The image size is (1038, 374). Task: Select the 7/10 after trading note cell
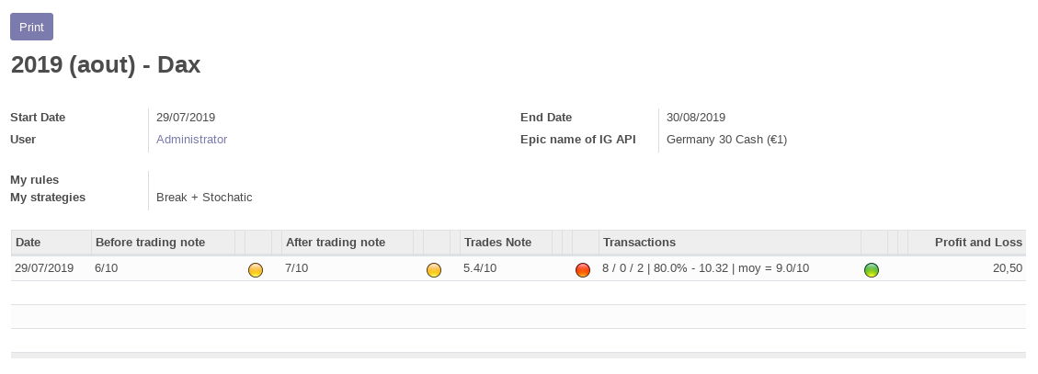click(297, 268)
